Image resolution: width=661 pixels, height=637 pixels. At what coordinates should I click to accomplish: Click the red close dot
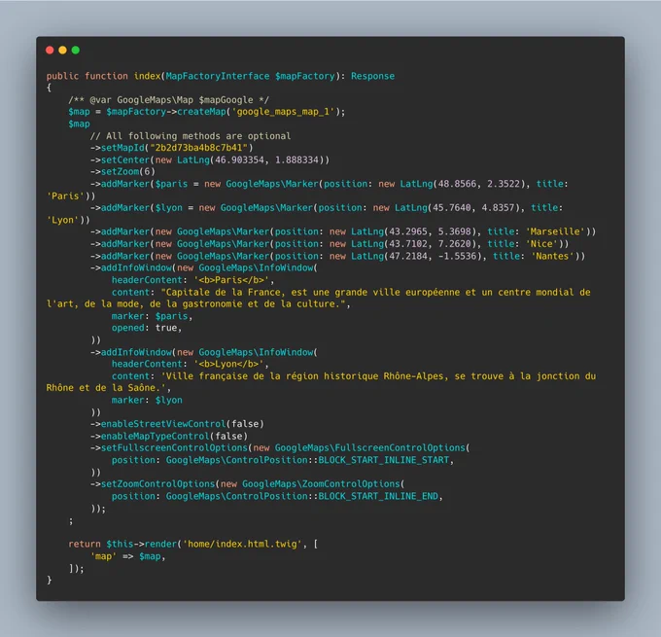(x=50, y=51)
